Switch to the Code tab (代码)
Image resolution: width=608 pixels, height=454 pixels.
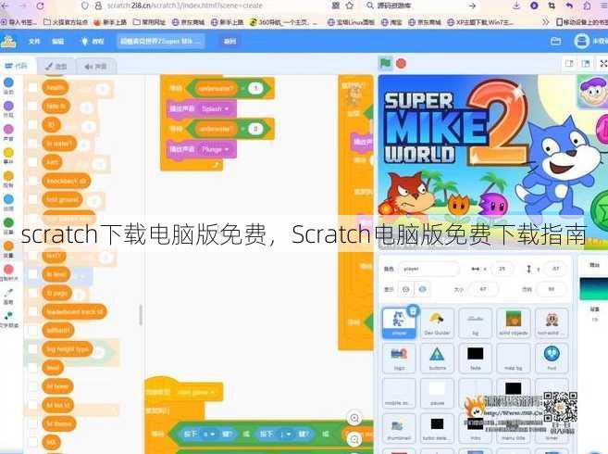[17, 66]
